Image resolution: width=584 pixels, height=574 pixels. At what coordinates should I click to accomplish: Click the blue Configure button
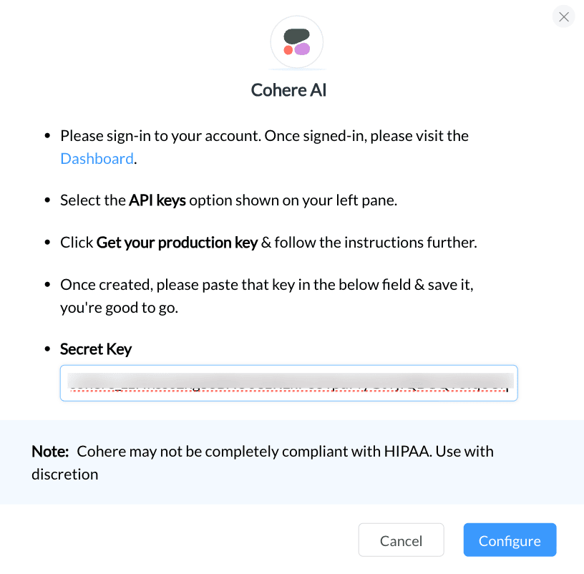tap(510, 540)
